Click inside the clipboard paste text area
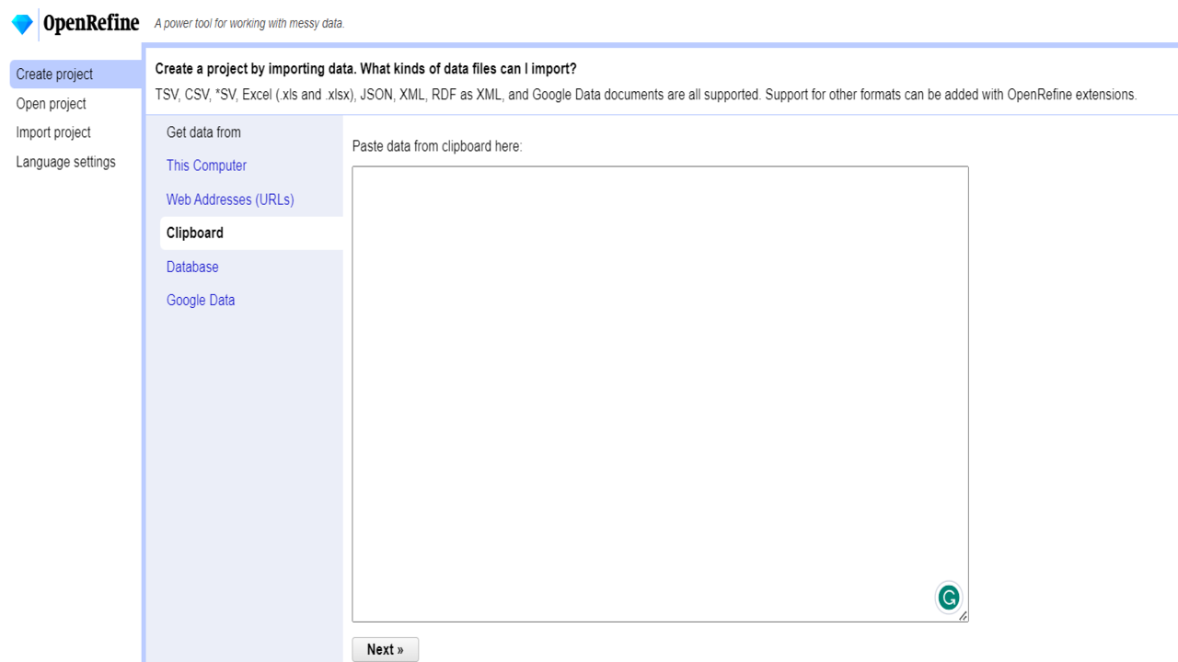The image size is (1178, 662). 660,394
